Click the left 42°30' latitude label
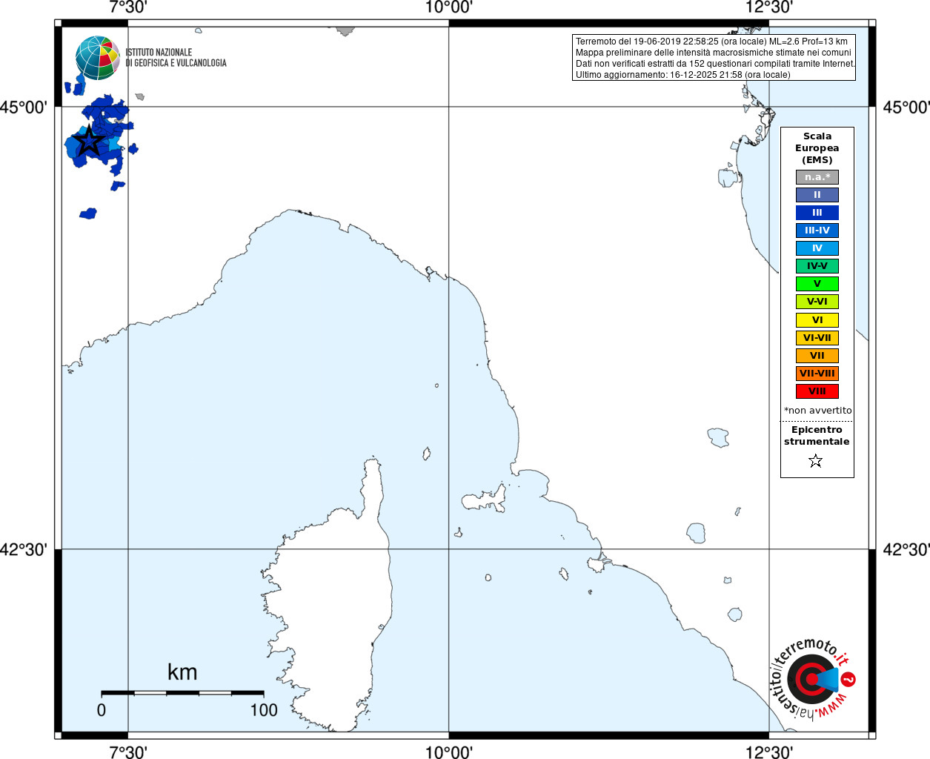 click(24, 549)
